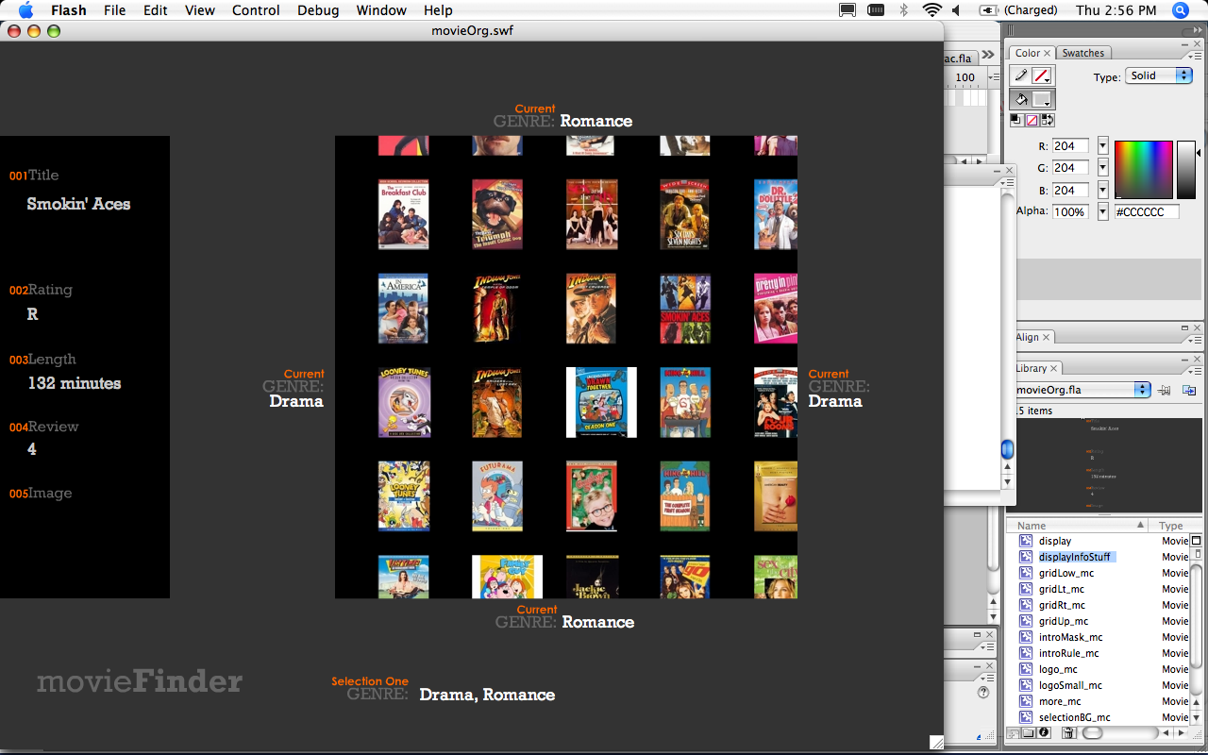
Task: Select gridUp_mc in the library list
Action: coord(1063,621)
